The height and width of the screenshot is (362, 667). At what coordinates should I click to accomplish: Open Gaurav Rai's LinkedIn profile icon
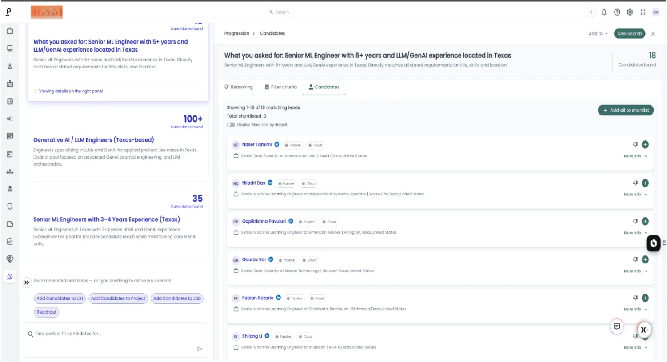click(271, 259)
